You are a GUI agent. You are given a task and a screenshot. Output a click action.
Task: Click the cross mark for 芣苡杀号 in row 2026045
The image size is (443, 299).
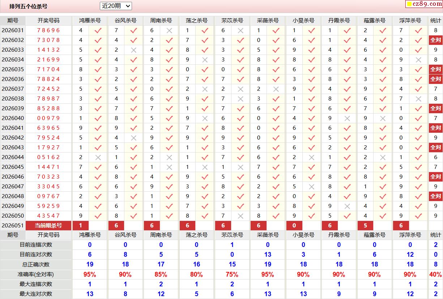point(240,167)
